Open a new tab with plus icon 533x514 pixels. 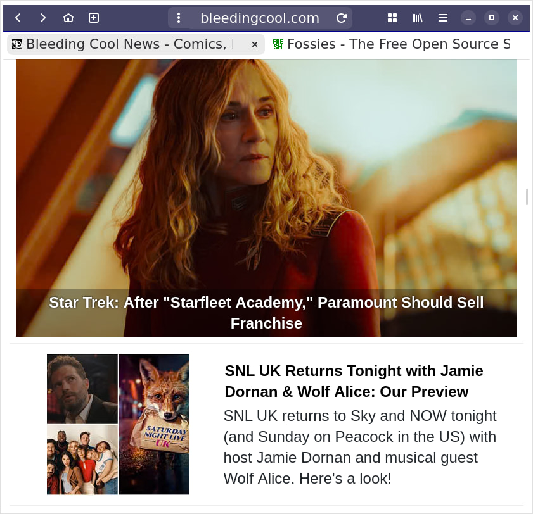(x=94, y=18)
